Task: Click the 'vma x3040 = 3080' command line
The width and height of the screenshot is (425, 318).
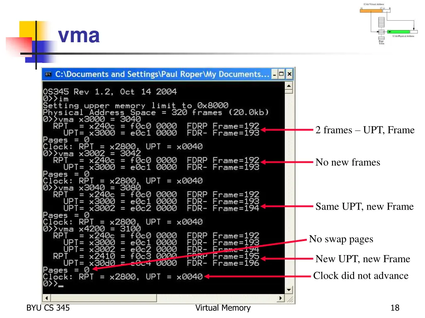Action: 92,188
